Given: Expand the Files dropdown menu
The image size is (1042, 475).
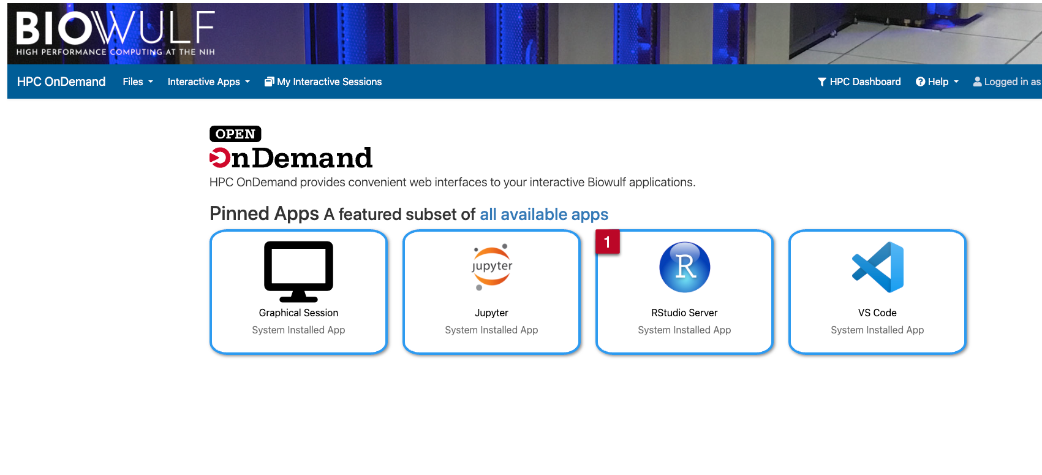Looking at the screenshot, I should (x=137, y=82).
